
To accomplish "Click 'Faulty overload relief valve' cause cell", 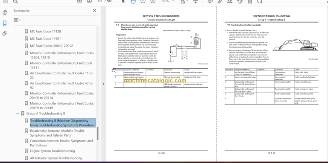I will [306, 78].
